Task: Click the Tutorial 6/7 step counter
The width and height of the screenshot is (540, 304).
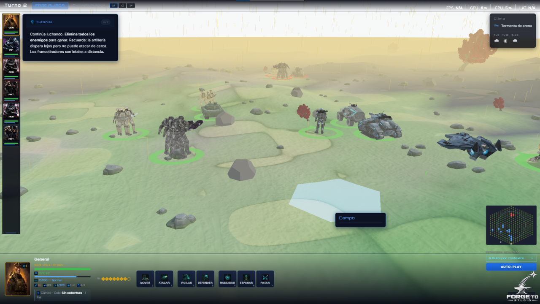Action: pos(105,22)
